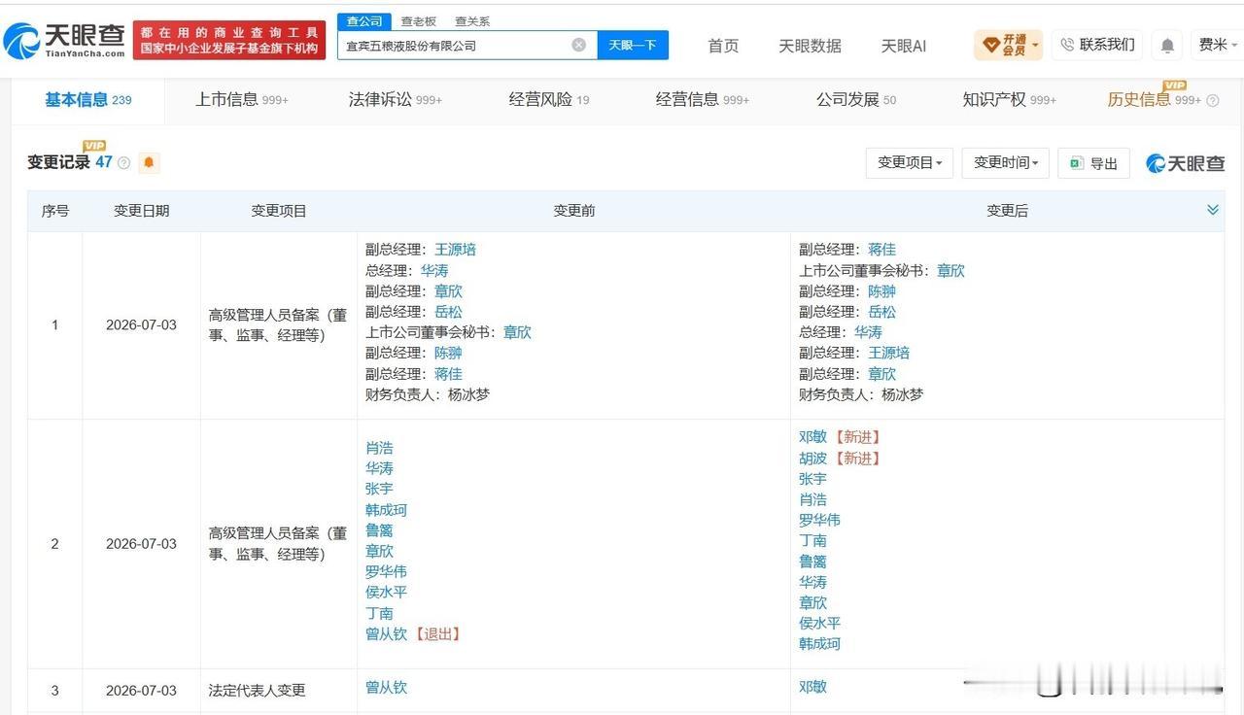
Task: Open 王源培 link in the 变更前 column
Action: [455, 250]
